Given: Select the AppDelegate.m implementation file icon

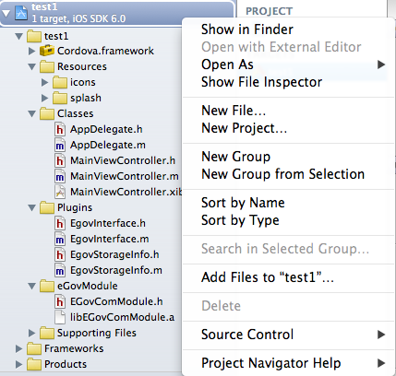Looking at the screenshot, I should [x=60, y=145].
